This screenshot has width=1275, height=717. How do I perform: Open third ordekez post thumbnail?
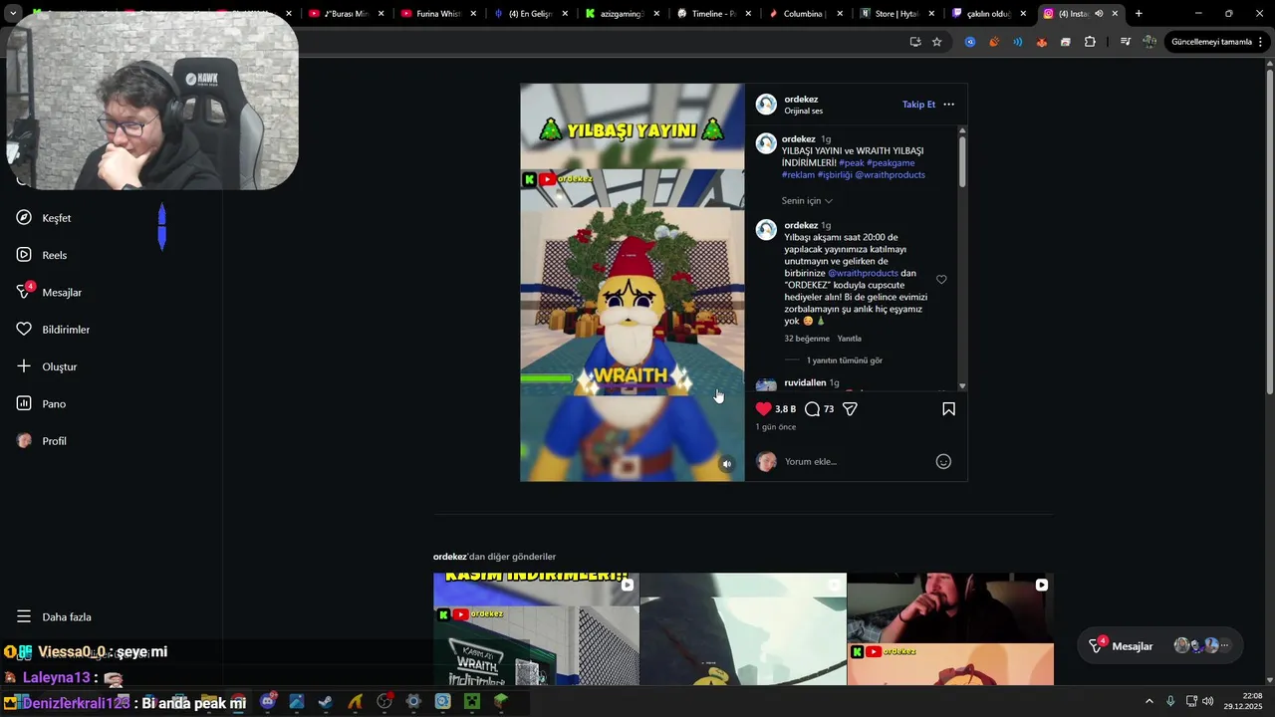950,628
